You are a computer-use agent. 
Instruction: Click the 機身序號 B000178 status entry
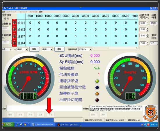94,120
